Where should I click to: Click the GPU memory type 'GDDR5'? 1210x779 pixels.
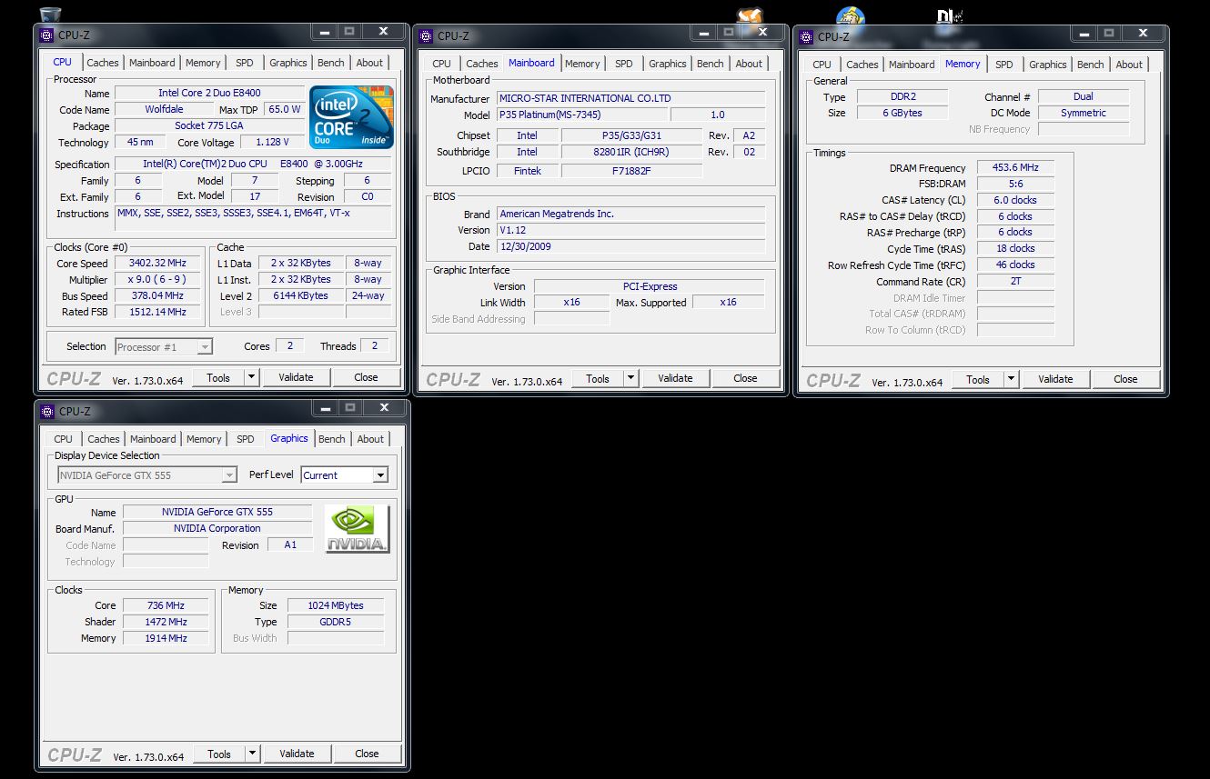point(336,622)
